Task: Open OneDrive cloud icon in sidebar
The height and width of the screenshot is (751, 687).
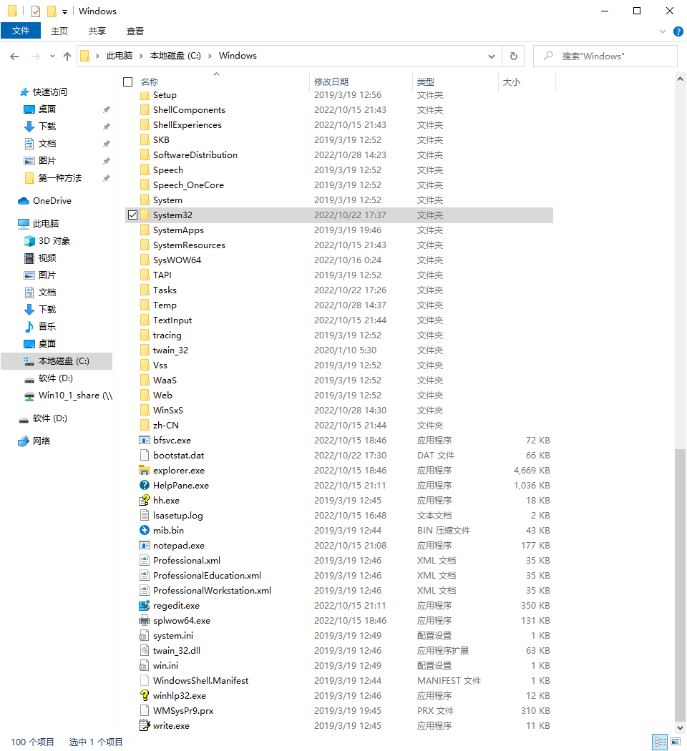Action: (24, 201)
